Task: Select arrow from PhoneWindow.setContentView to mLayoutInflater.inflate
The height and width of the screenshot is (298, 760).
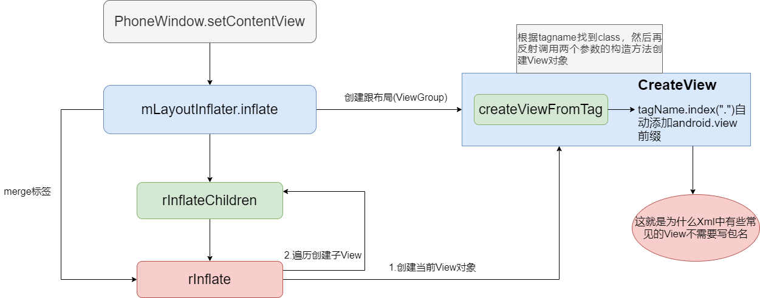Action: click(x=210, y=64)
